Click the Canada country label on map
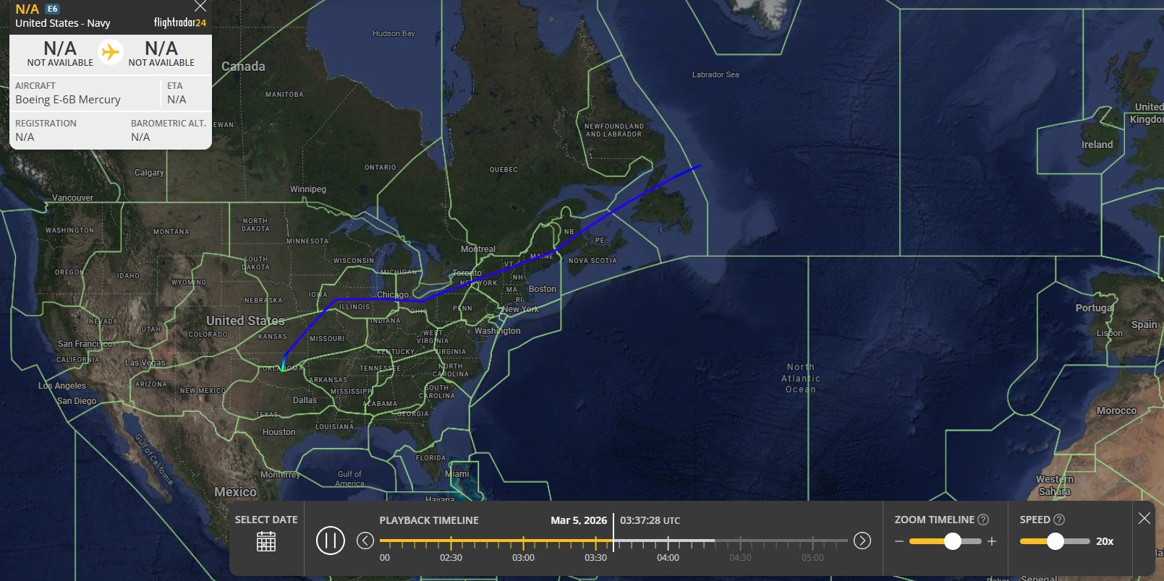The width and height of the screenshot is (1164, 581). pyautogui.click(x=243, y=66)
